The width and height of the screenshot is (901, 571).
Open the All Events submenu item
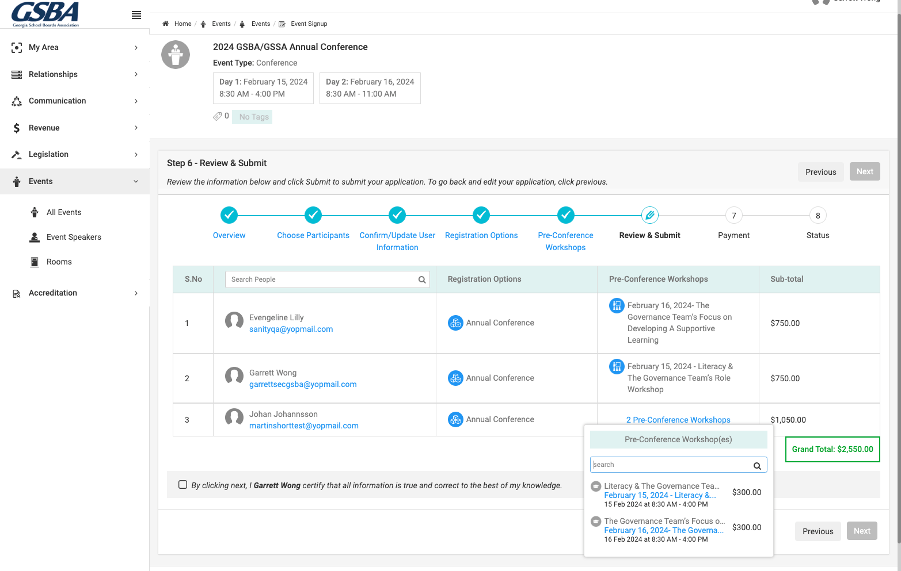coord(64,212)
